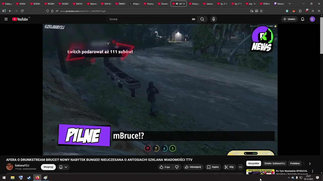Open the SzklanaY2J channel name link
Image resolution: width=323 pixels, height=181 pixels.
pos(22,165)
